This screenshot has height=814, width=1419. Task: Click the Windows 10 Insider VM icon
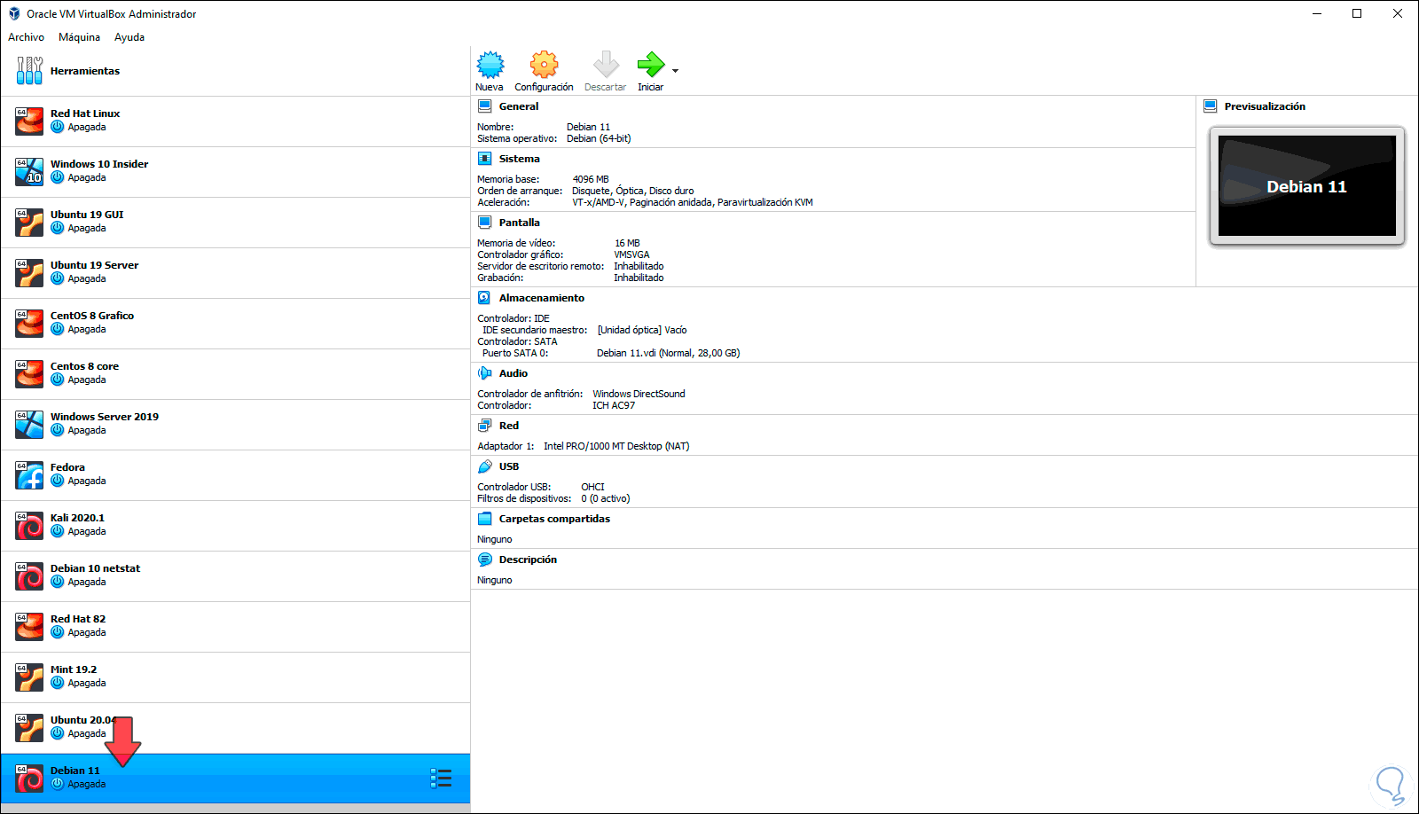[29, 171]
